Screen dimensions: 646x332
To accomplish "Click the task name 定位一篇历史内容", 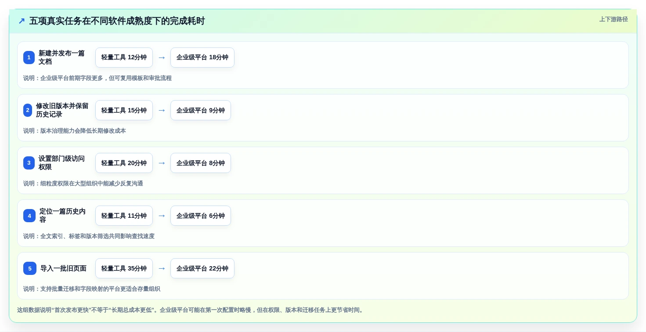I will 62,216.
